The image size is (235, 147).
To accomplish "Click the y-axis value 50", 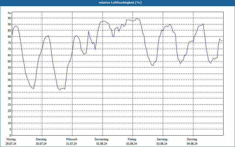I will tap(9, 74).
